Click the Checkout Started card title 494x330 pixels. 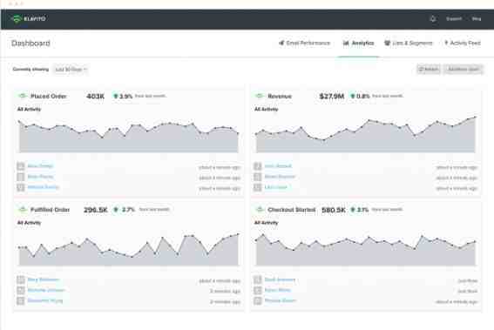291,210
